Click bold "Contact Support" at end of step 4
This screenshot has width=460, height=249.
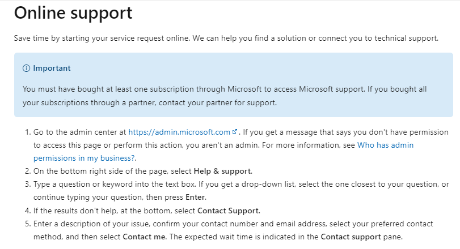(x=228, y=211)
